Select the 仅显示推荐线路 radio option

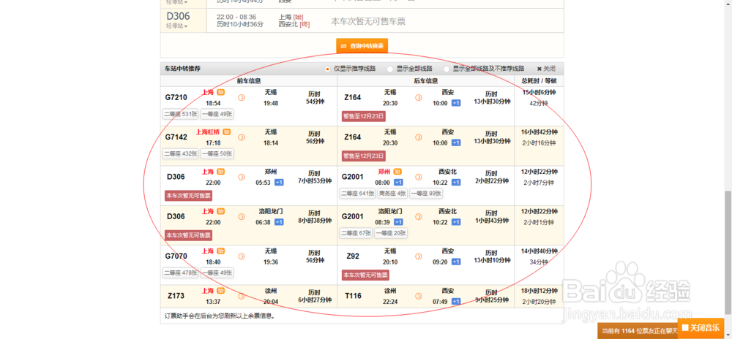[328, 69]
